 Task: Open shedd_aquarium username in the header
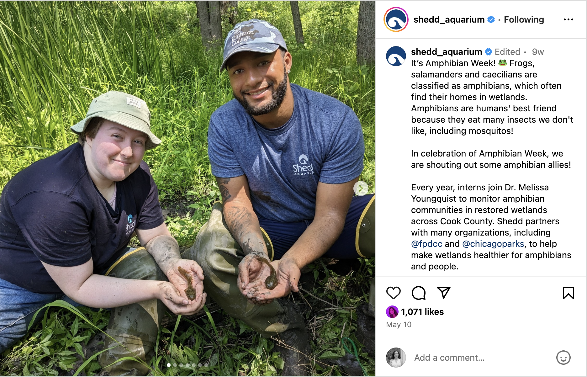[449, 19]
